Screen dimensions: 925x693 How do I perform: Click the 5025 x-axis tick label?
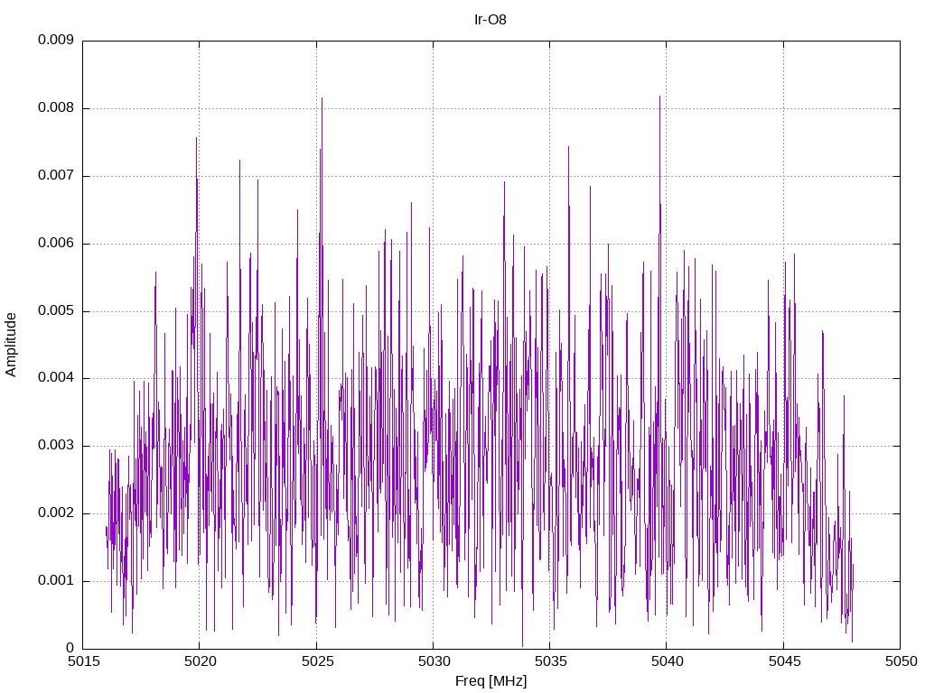coord(317,661)
